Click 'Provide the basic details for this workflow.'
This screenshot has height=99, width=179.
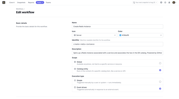32,27
